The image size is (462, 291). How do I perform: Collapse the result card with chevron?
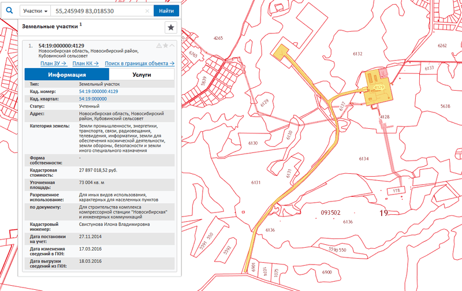[x=172, y=45]
